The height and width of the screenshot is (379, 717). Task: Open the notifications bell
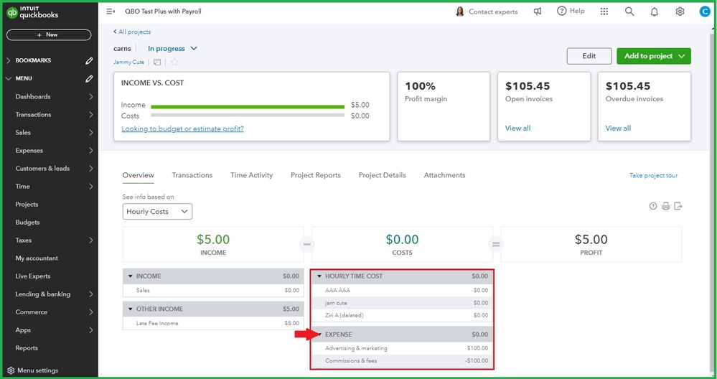(x=655, y=12)
